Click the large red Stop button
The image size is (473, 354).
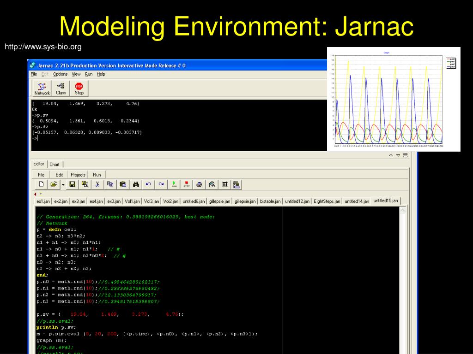[x=79, y=88]
